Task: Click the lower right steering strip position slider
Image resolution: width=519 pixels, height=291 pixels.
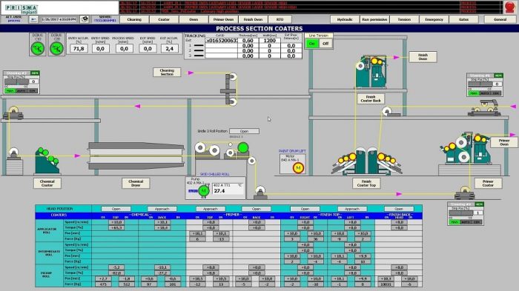Action: [460, 213]
